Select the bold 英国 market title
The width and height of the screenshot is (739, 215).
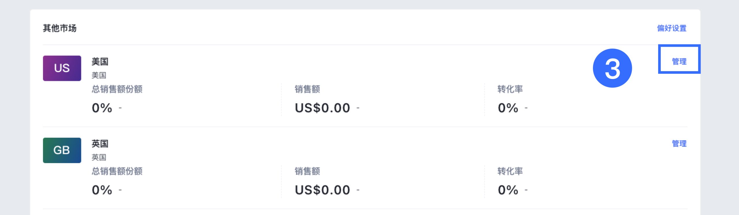(x=100, y=144)
